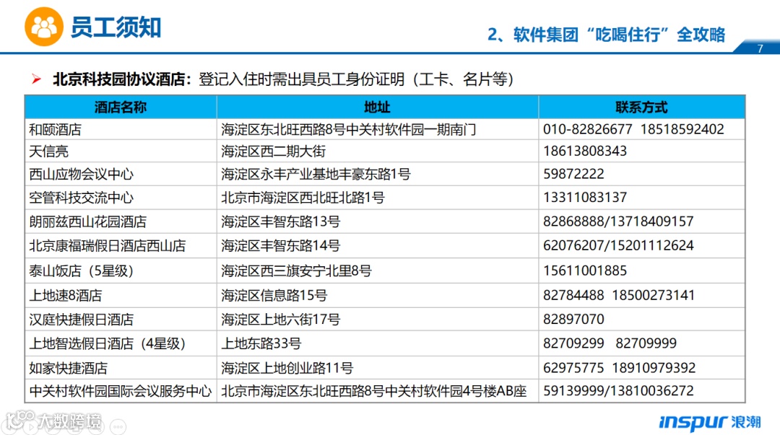Click phone 82868888/13718409157
Image resolution: width=780 pixels, height=435 pixels.
click(617, 221)
